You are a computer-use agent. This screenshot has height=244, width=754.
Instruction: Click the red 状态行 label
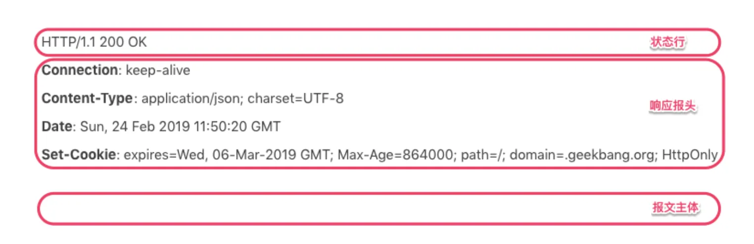[x=667, y=43]
